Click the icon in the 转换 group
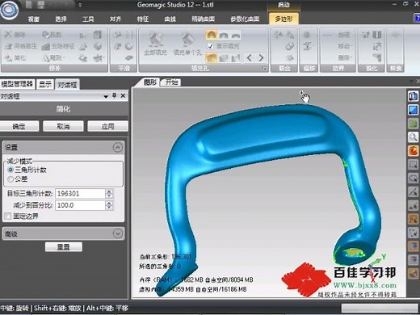 point(395,35)
